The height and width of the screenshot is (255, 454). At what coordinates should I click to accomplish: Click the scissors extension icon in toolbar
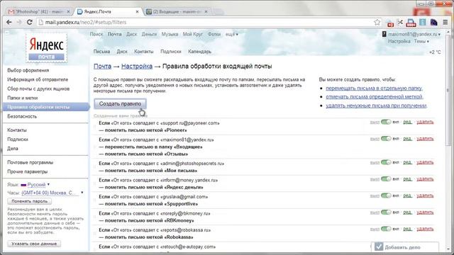pyautogui.click(x=400, y=22)
